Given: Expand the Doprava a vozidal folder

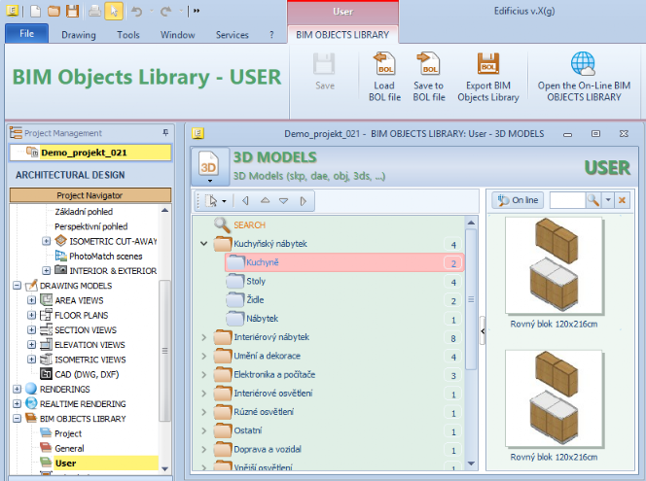Looking at the screenshot, I should (203, 449).
